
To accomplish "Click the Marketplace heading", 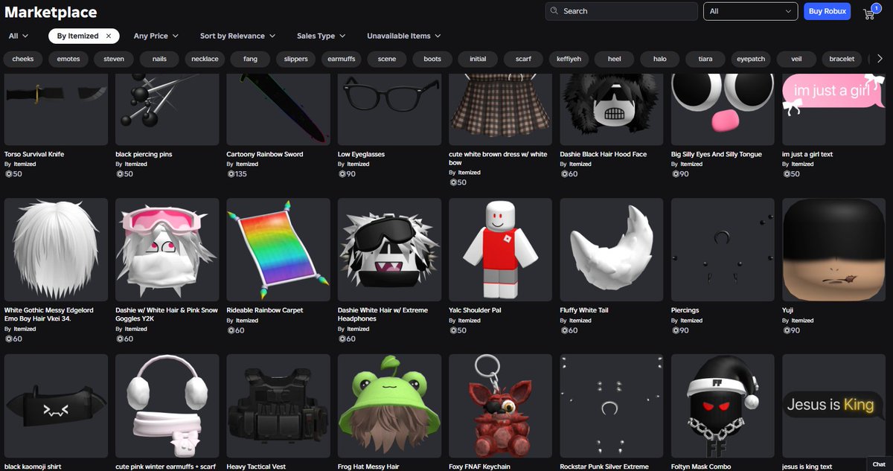I will click(51, 13).
